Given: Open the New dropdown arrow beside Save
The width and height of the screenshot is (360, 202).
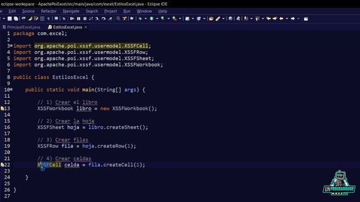Looking at the screenshot, I should [x=4, y=19].
